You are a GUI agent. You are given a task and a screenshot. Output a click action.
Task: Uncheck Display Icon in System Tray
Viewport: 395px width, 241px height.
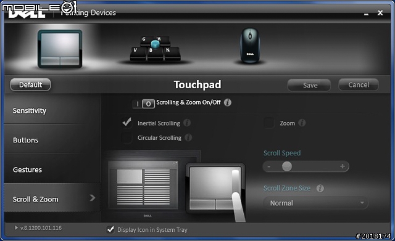[110, 229]
